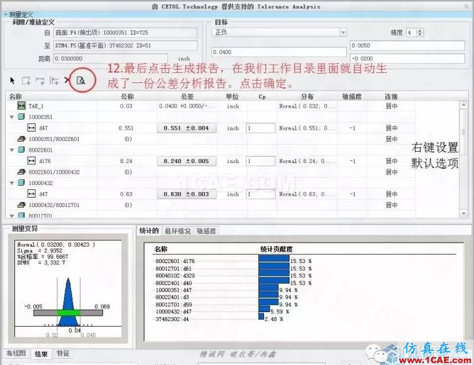Click the dashed-box add-part toolbar icon
Image resolution: width=474 pixels, height=365 pixels.
click(x=26, y=81)
